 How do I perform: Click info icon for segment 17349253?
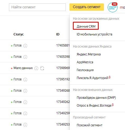pos(25,125)
